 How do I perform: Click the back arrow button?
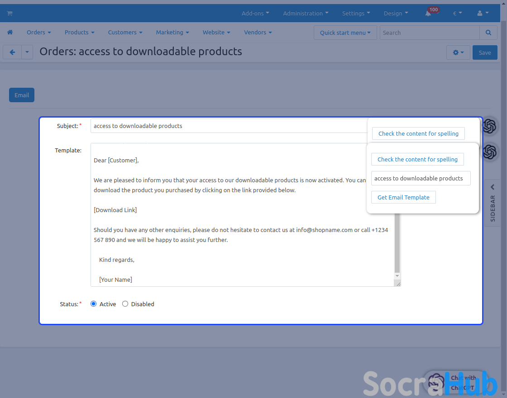pos(12,52)
